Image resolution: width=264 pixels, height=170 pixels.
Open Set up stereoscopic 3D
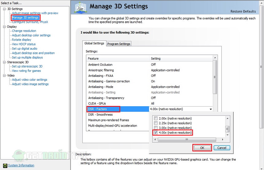[x=27, y=67]
